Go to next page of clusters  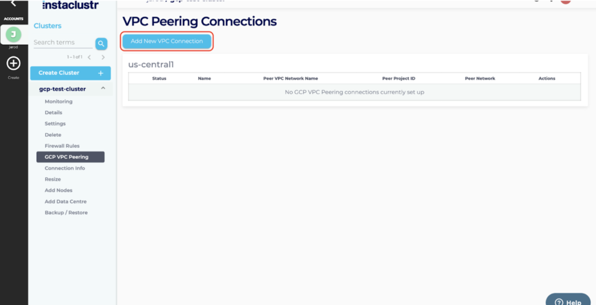tap(103, 57)
